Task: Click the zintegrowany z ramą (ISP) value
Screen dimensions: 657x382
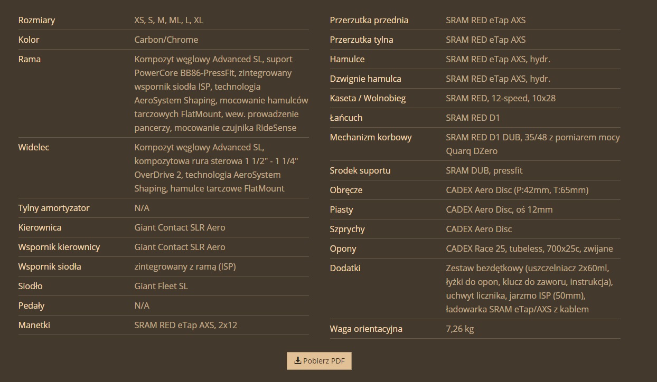Action: [x=185, y=266]
